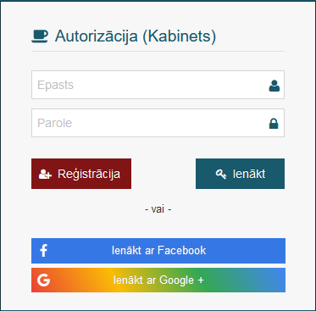Click the Epasts placeholder text

(x=55, y=85)
